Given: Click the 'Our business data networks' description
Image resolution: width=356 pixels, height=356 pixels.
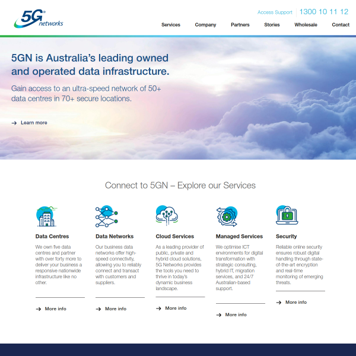Looking at the screenshot, I should tap(118, 265).
